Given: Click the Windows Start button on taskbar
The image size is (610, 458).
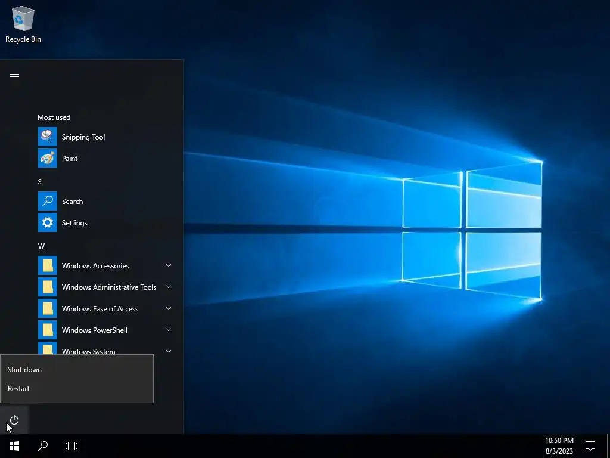Looking at the screenshot, I should (x=14, y=446).
